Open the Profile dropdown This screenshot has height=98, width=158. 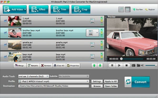pos(54,81)
